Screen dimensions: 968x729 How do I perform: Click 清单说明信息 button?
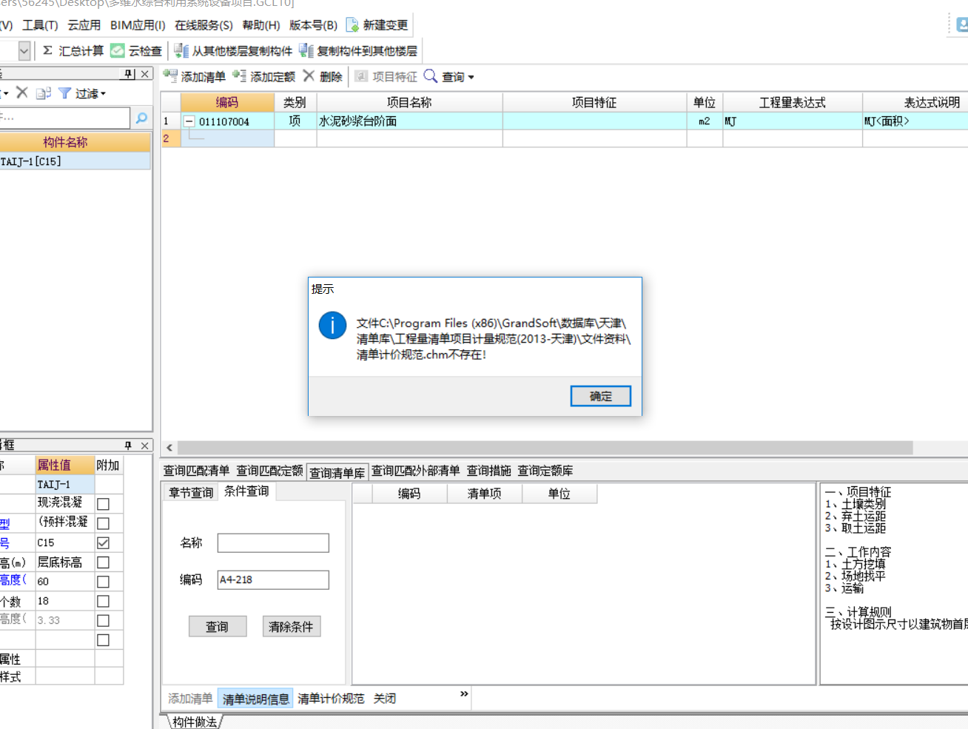[256, 699]
